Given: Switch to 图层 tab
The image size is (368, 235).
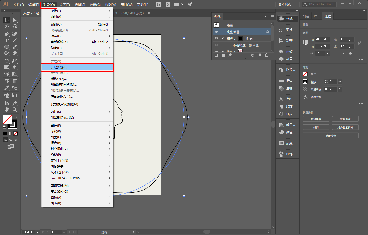Looking at the screenshot, I should click(x=306, y=16).
